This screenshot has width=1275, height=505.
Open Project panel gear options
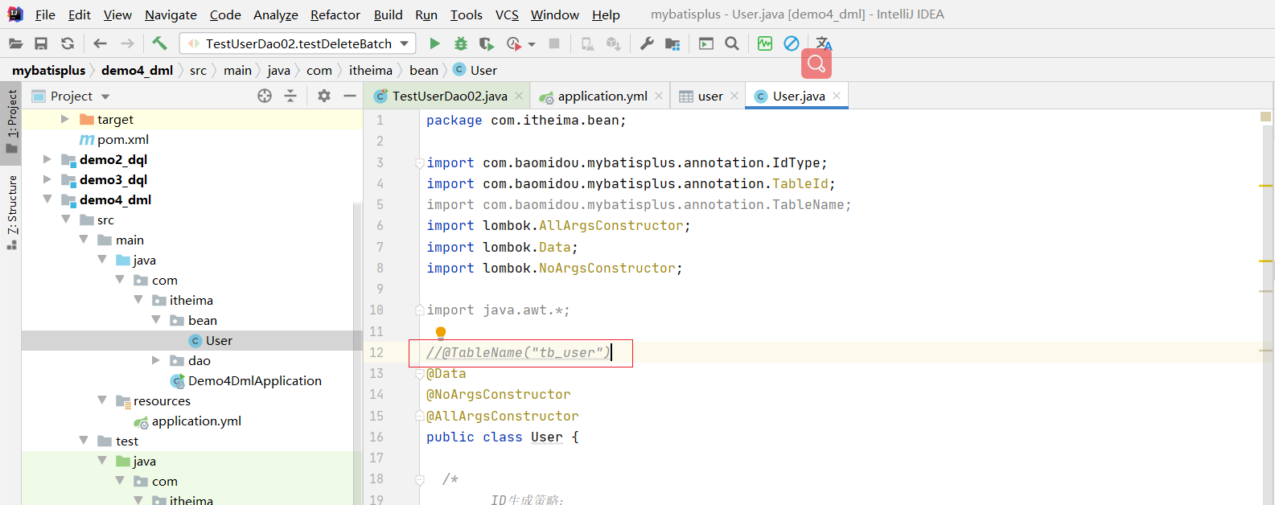(324, 96)
